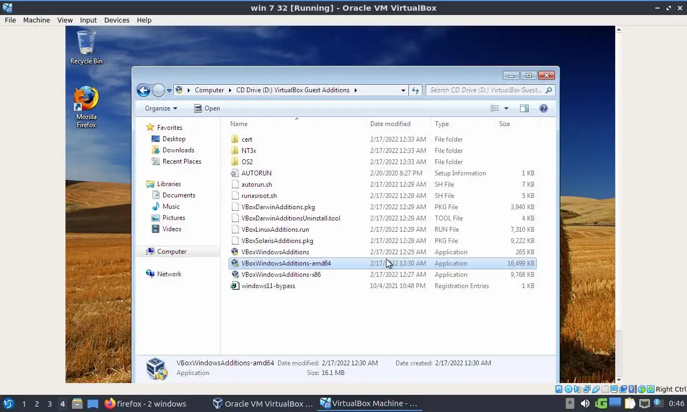Click the search CD Drive input field

[x=490, y=90]
